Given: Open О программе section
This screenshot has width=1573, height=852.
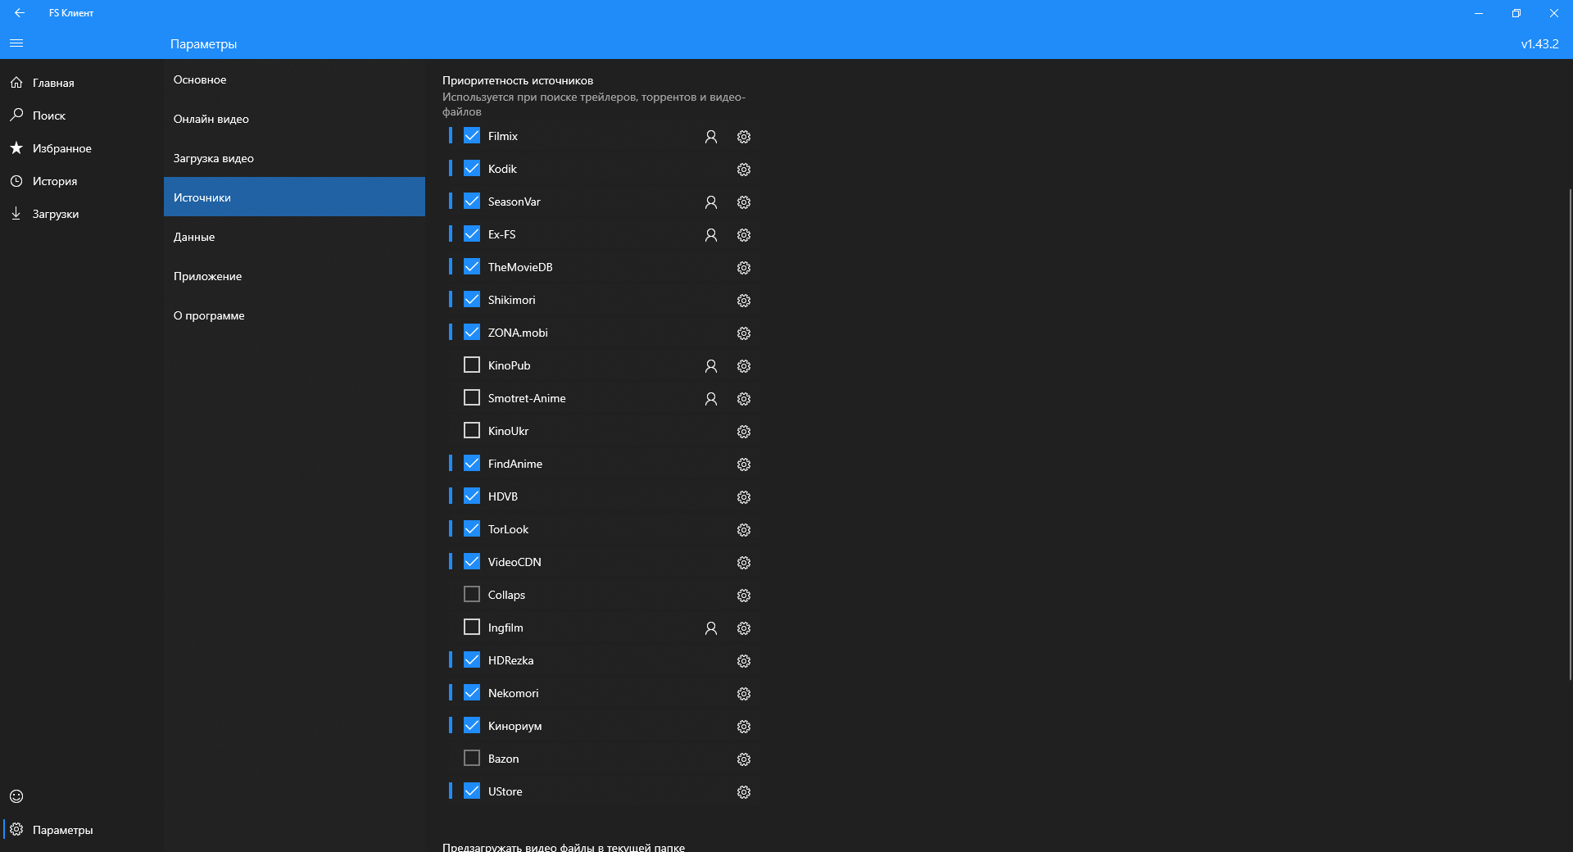Looking at the screenshot, I should click(294, 315).
